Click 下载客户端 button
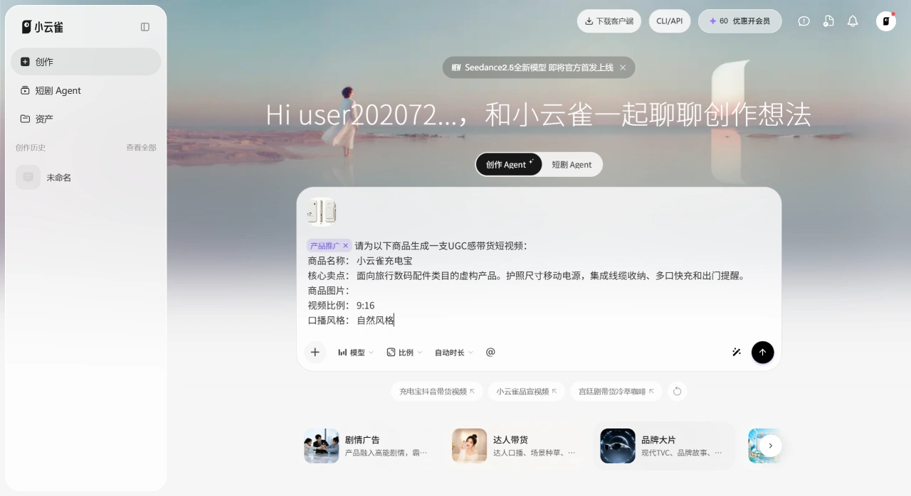 pos(609,21)
